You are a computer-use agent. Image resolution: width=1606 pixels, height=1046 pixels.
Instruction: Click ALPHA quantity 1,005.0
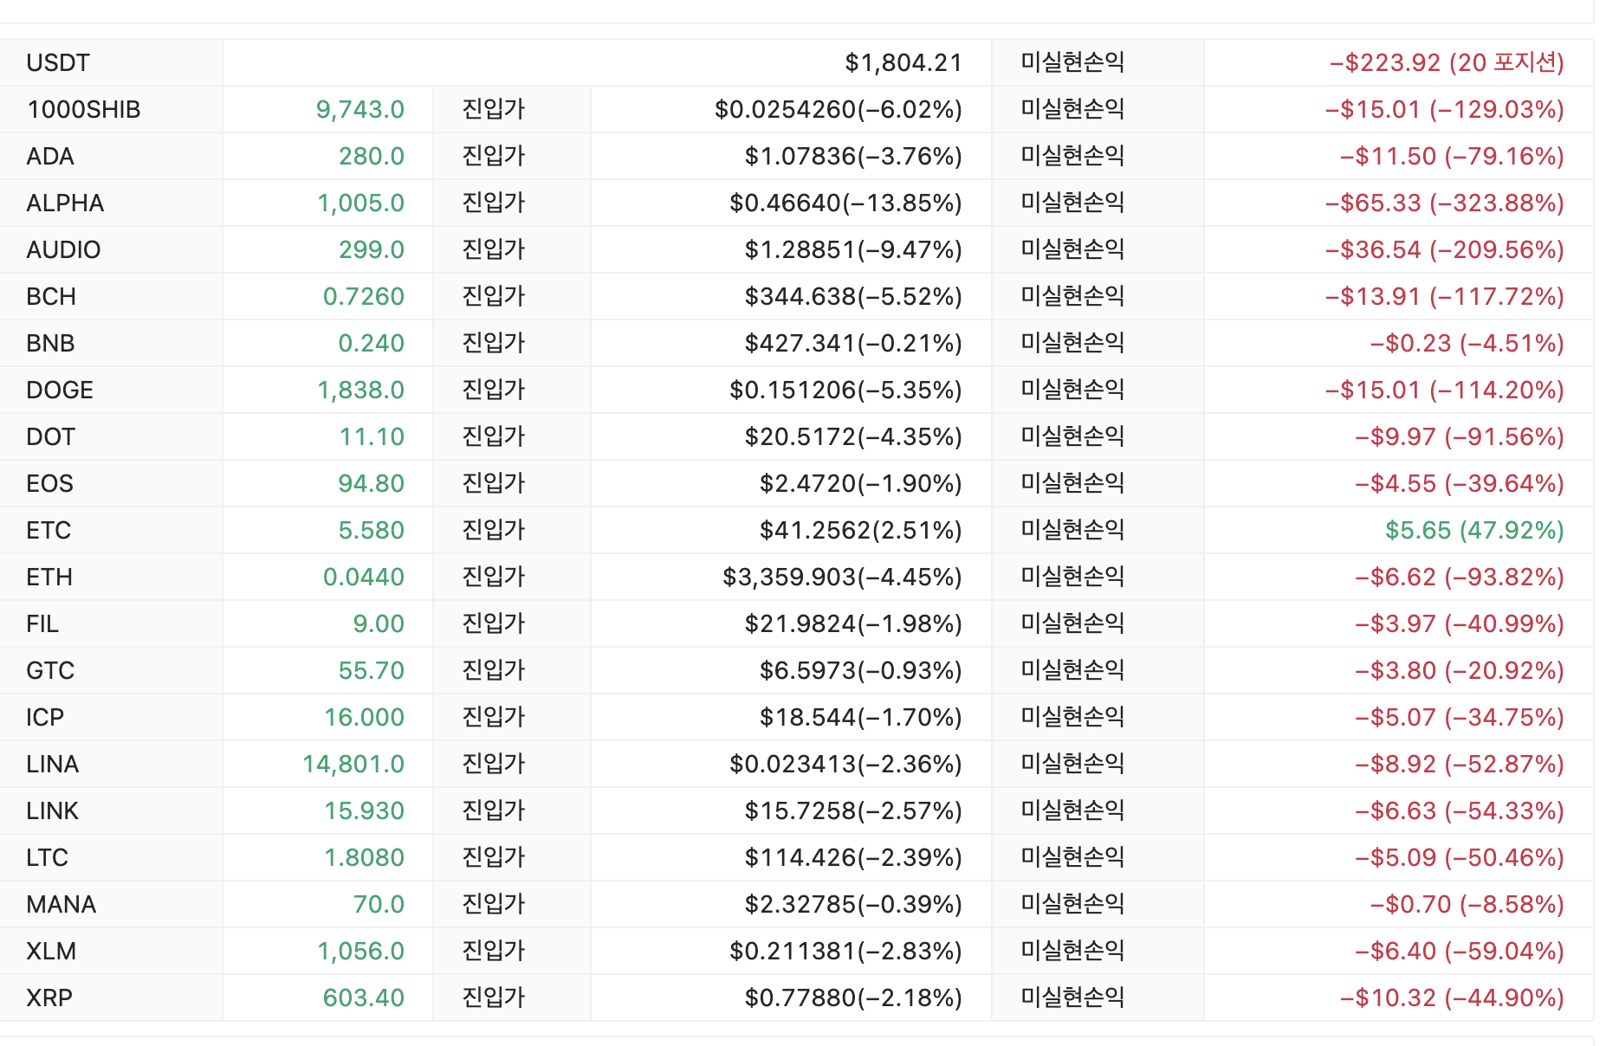pyautogui.click(x=360, y=203)
